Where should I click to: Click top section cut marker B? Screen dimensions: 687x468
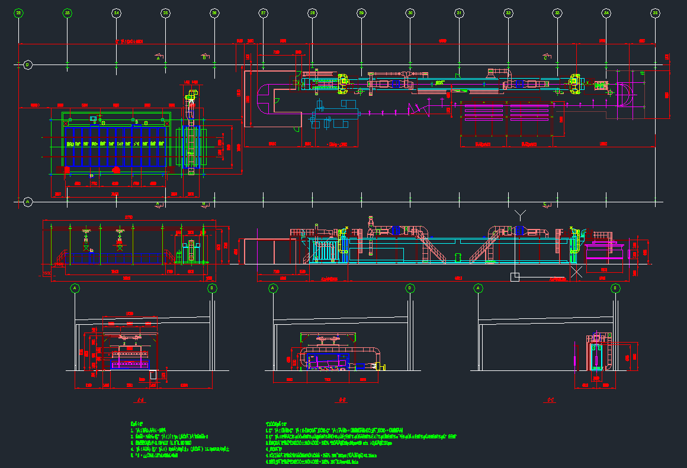(x=204, y=57)
